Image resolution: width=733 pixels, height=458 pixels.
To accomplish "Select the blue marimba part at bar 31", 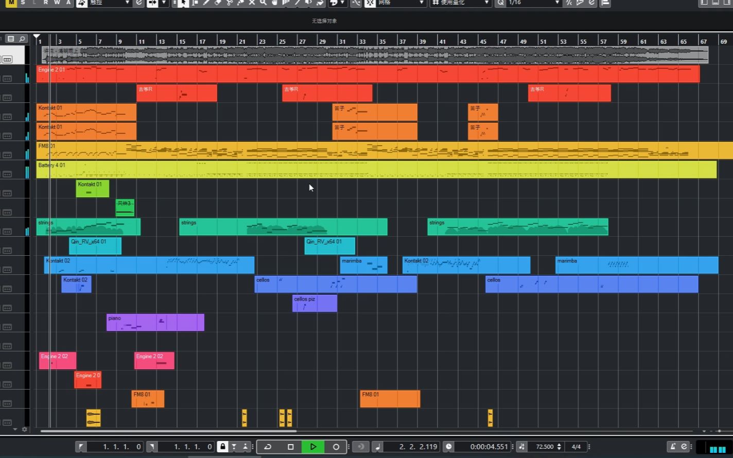I will tap(363, 265).
